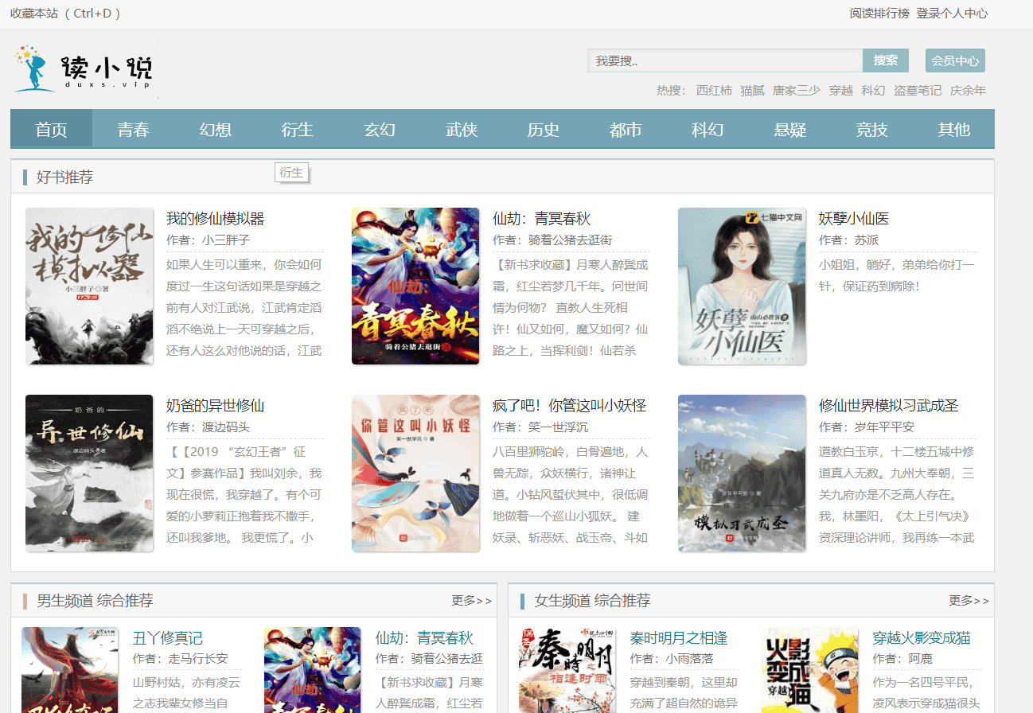Click the 搜索 search button
The height and width of the screenshot is (713, 1033).
(885, 60)
